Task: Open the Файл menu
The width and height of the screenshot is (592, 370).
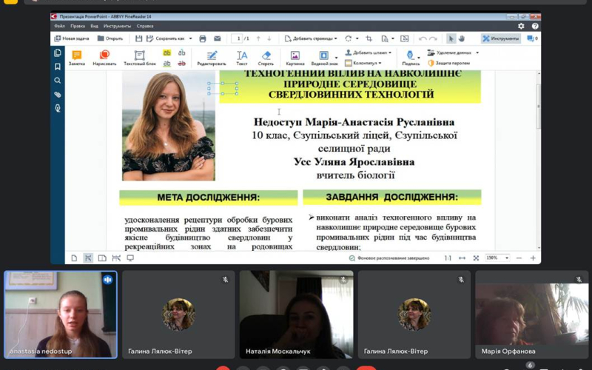Action: (x=59, y=26)
